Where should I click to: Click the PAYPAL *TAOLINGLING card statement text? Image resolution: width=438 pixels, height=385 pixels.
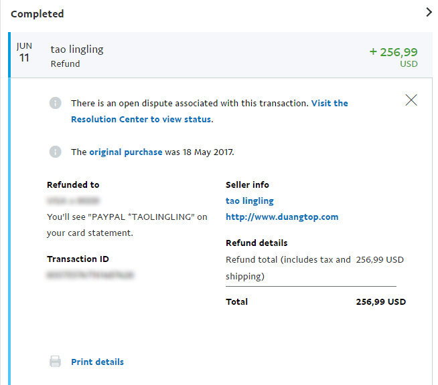coord(127,217)
